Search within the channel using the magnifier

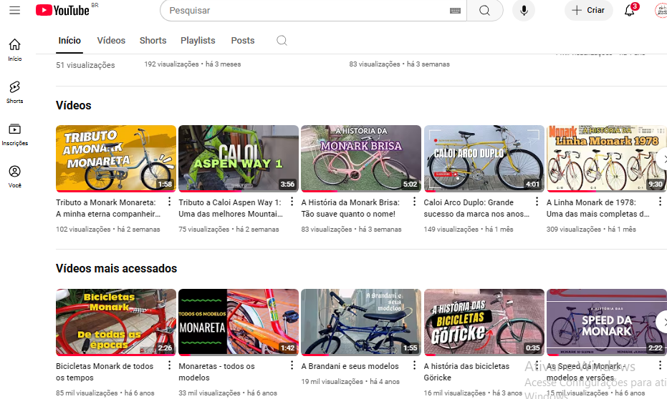(x=282, y=40)
